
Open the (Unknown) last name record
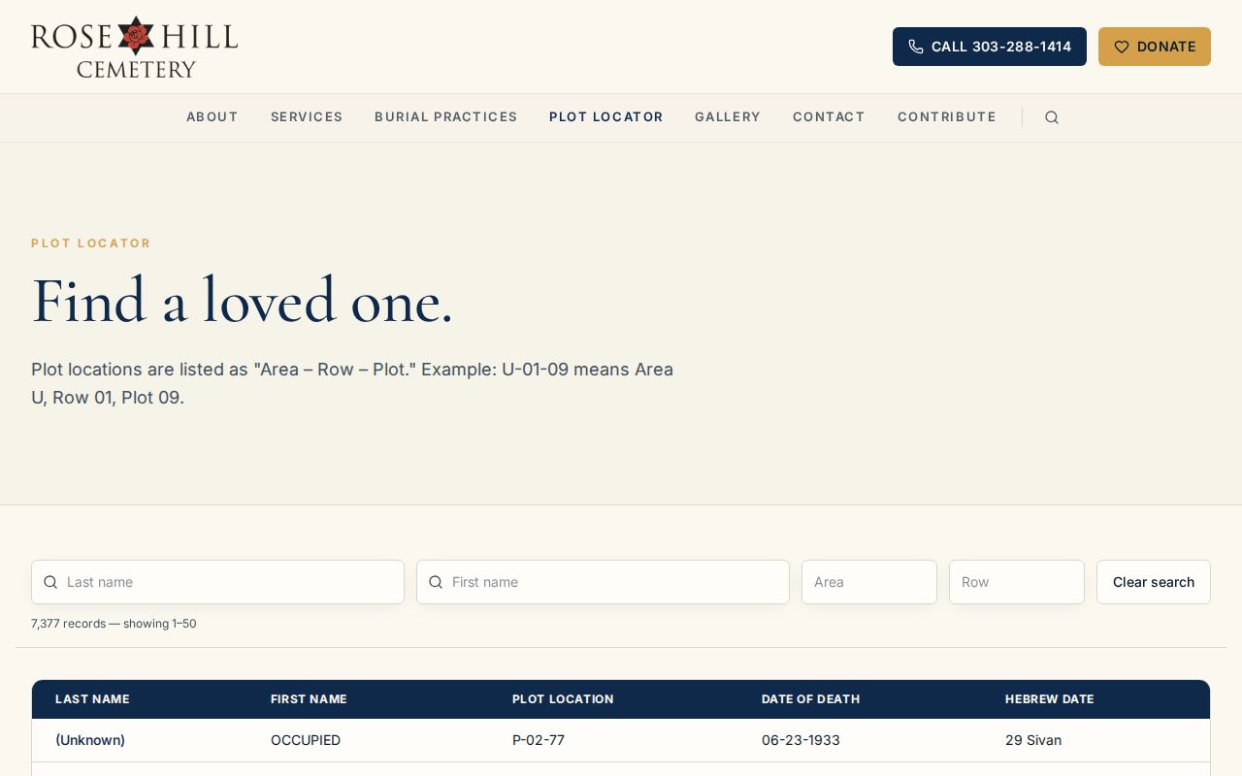[x=90, y=740]
